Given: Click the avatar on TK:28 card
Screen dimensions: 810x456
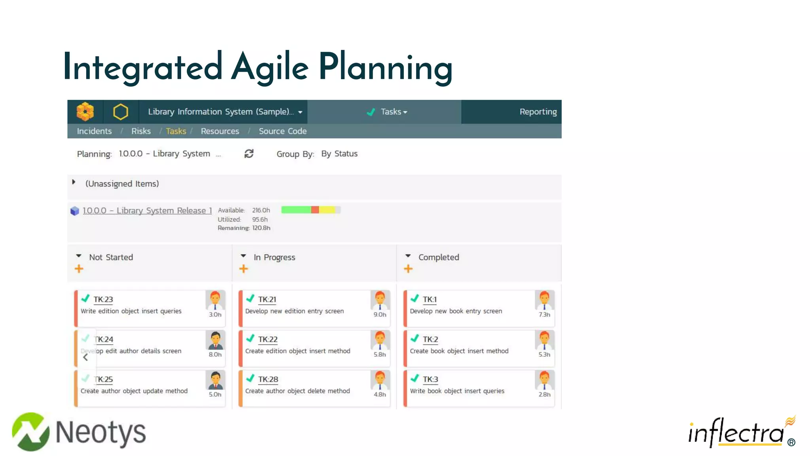Looking at the screenshot, I should 380,380.
